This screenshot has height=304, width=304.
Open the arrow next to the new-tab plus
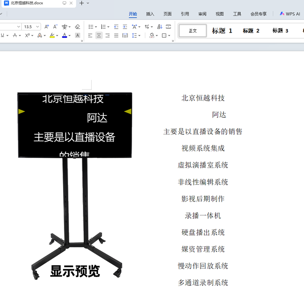point(88,3)
